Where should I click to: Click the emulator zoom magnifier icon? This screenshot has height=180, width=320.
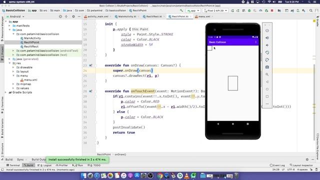pos(267,74)
